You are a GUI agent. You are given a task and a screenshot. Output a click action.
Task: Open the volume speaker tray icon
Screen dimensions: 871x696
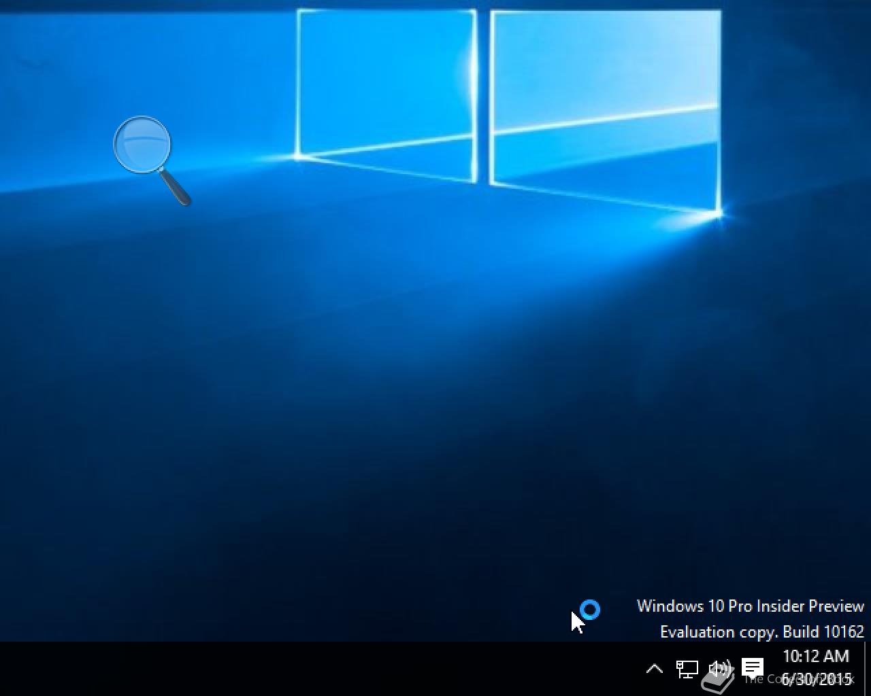pos(719,669)
